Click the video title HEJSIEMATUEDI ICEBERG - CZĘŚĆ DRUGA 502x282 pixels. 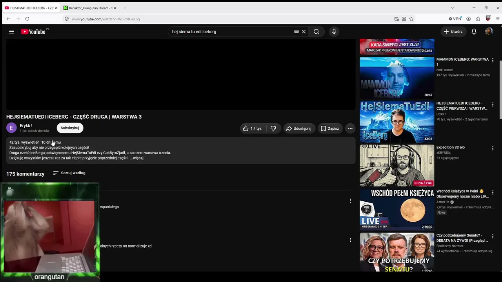point(74,117)
